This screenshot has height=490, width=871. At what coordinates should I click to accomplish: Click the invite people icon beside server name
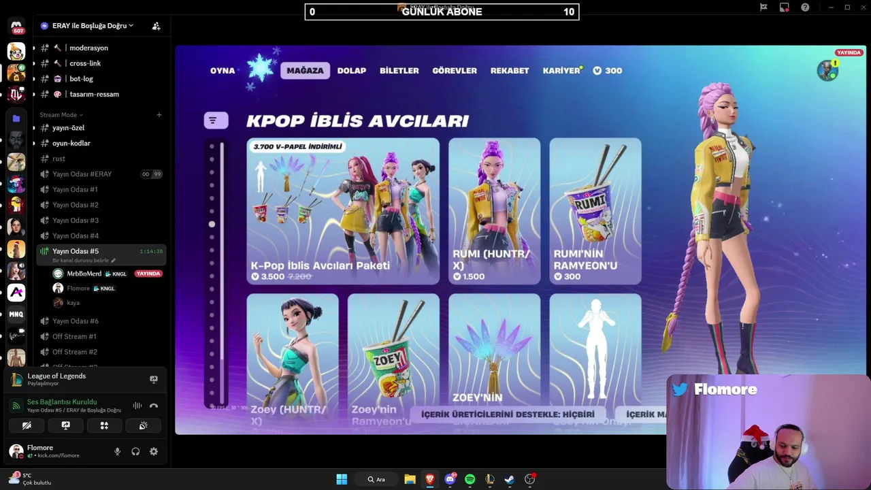tap(156, 26)
